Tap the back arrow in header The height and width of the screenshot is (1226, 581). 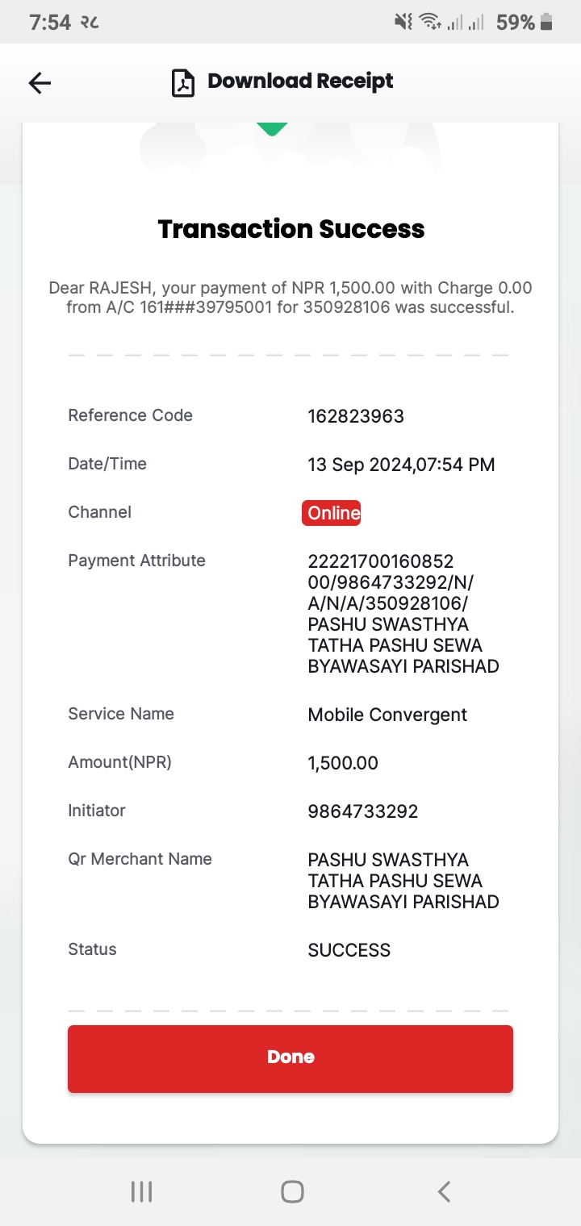click(40, 82)
